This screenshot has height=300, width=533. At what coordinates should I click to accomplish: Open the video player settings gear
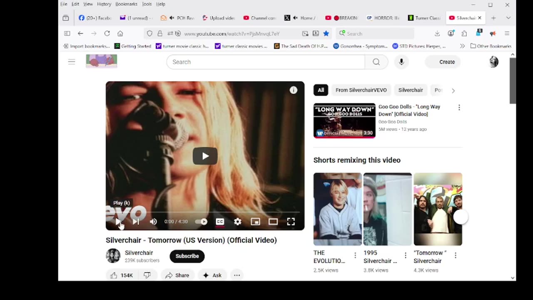pos(237,222)
